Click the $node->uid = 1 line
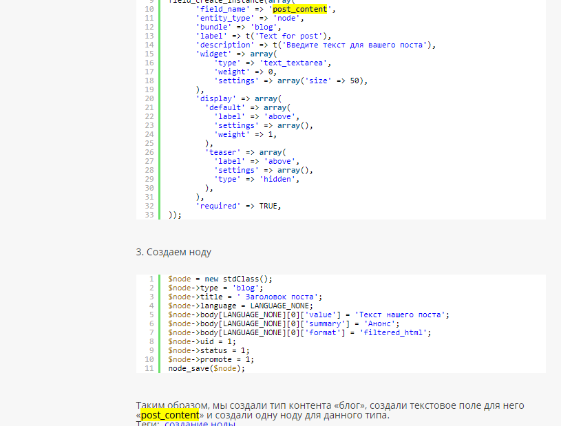 [202, 341]
